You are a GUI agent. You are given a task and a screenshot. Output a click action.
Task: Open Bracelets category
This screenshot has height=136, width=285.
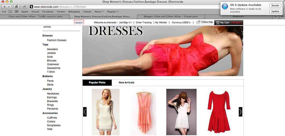pyautogui.click(x=52, y=101)
